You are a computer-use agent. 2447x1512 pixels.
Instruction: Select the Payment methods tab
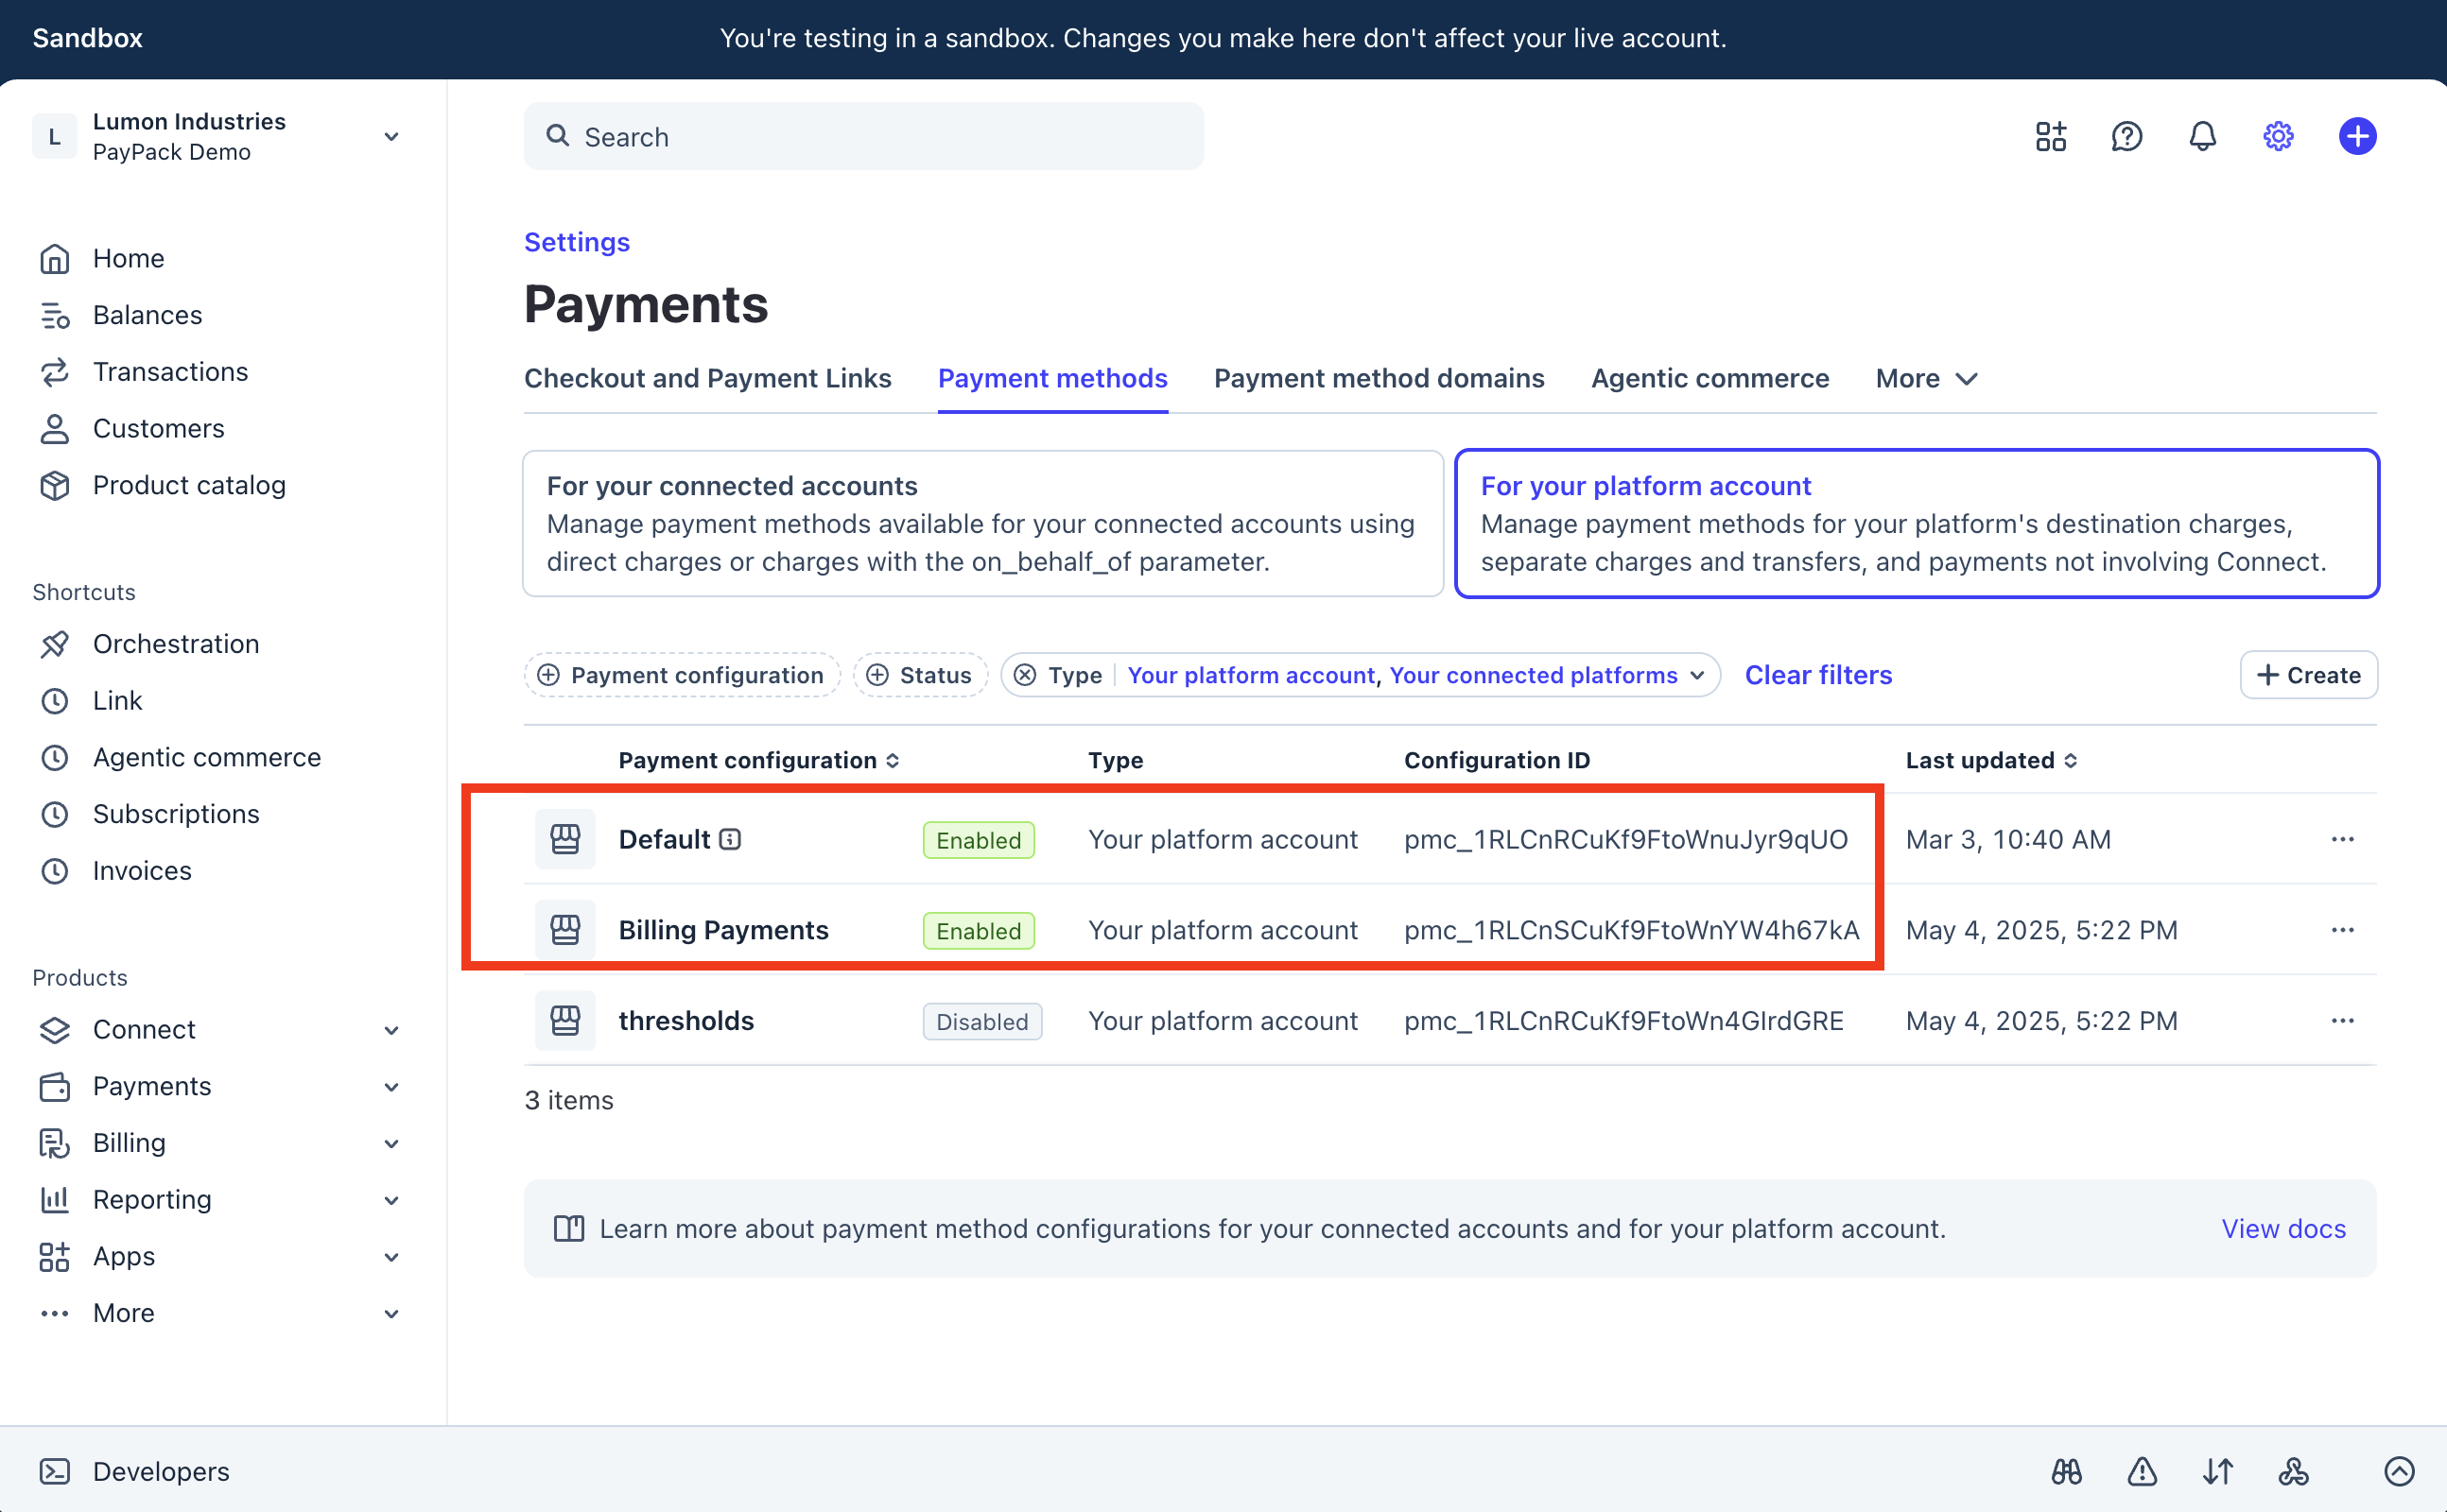[1052, 378]
